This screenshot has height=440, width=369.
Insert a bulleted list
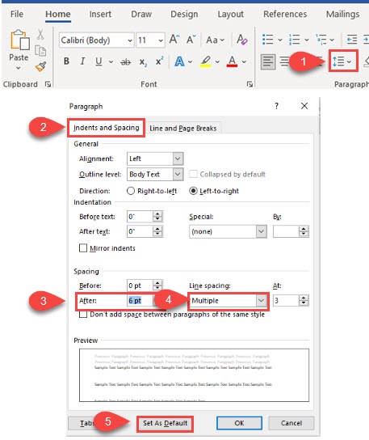(268, 40)
